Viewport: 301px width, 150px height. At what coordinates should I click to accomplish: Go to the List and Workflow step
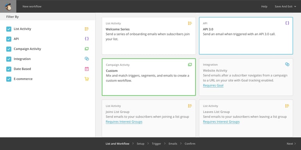pos(117,144)
